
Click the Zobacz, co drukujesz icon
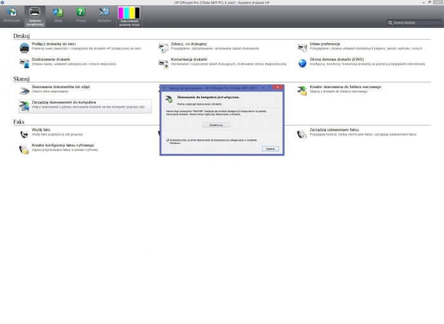(x=164, y=48)
